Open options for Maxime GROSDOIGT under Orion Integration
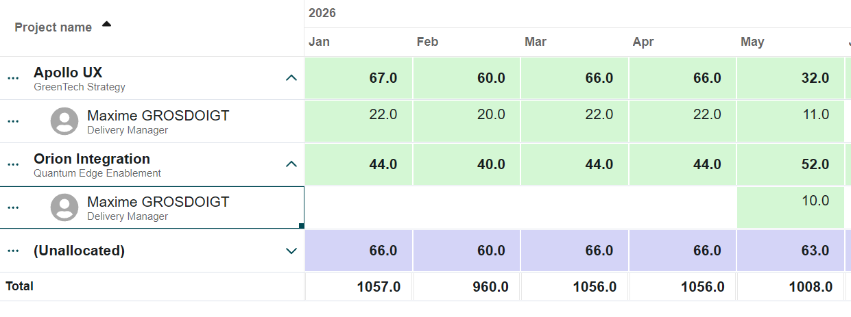 point(13,207)
